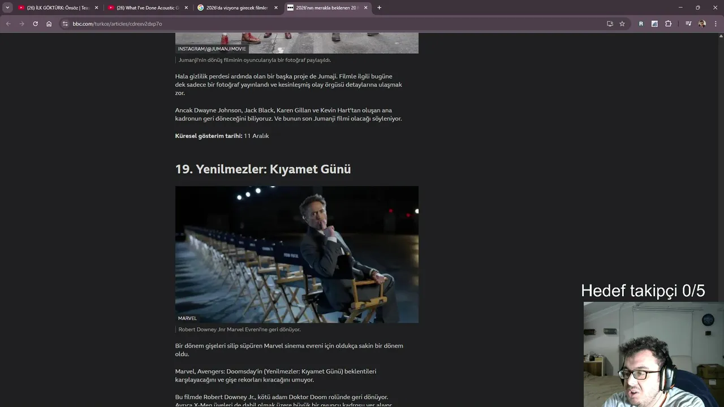
Task: Bookmark this page with the star
Action: click(x=622, y=24)
